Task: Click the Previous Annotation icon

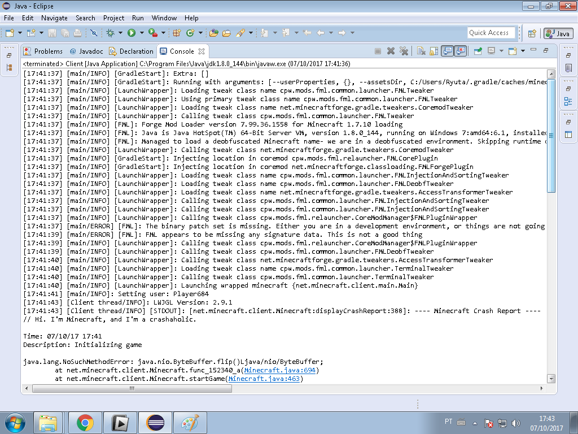Action: click(x=286, y=33)
